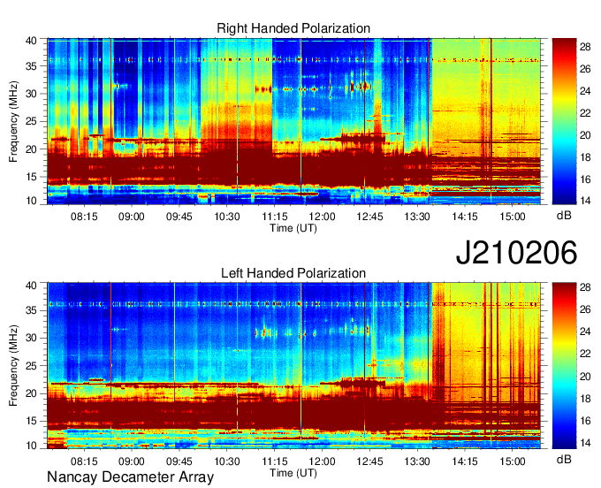Click the dB colorbar beside Right Handed plot
This screenshot has width=601, height=488.
(564, 121)
